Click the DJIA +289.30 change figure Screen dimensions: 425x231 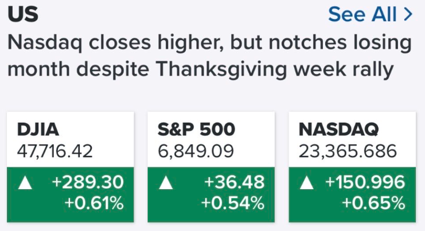pos(87,183)
